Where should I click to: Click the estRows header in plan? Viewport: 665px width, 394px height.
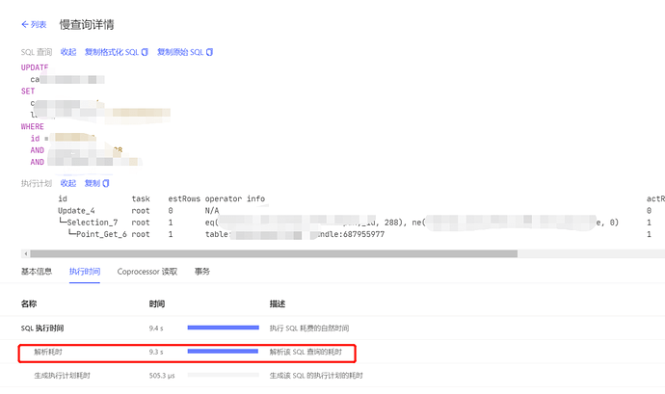[184, 198]
